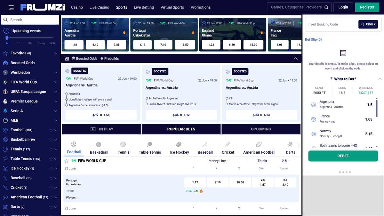Collapse the Boosted Odds panel with the chevron
Image resolution: width=384 pixels, height=216 pixels.
296,59
